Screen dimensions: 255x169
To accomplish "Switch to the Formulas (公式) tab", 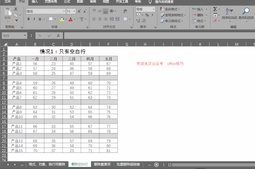I will (x=67, y=2).
